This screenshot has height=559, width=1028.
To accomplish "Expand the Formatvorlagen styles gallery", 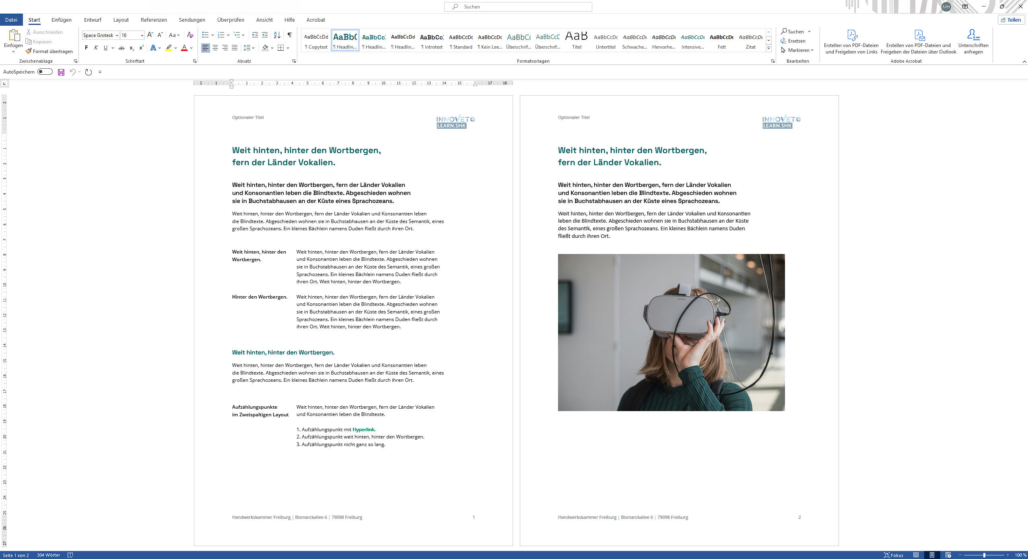I will point(768,48).
